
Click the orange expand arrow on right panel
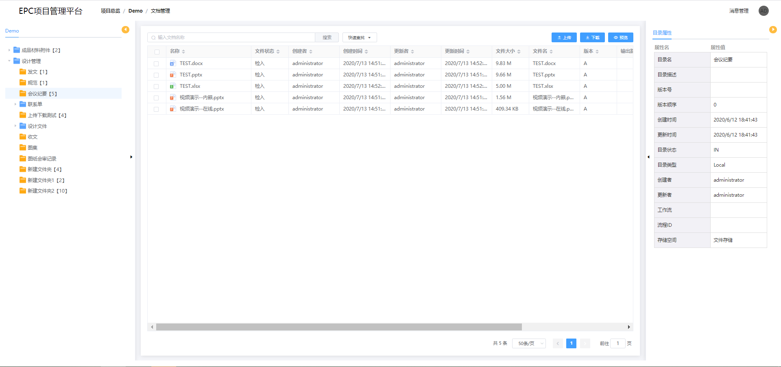[773, 30]
